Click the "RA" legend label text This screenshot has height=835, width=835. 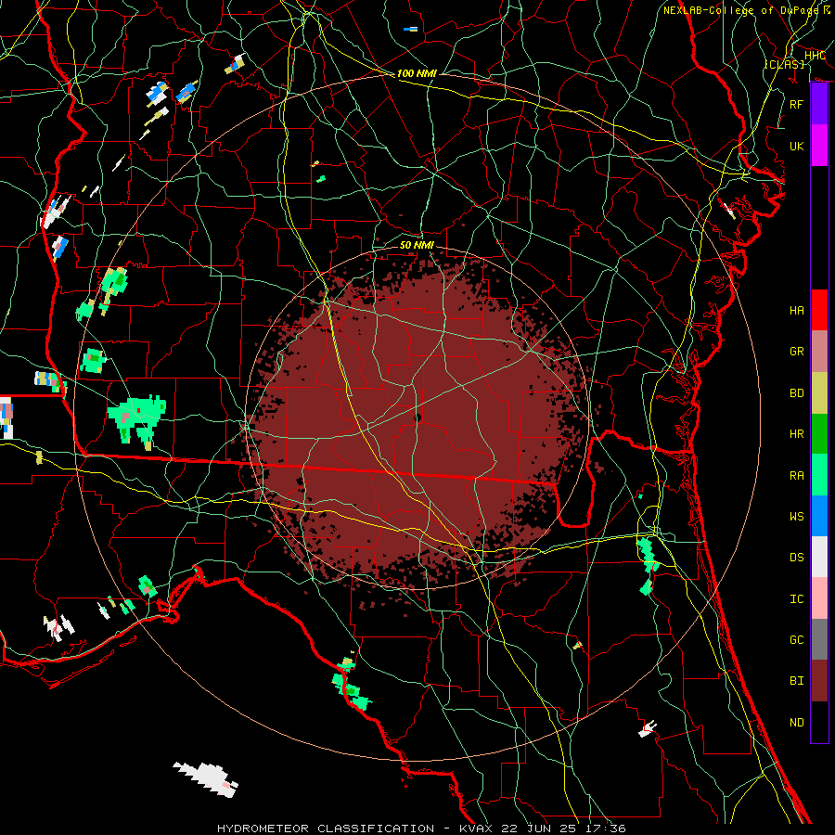pyautogui.click(x=797, y=476)
